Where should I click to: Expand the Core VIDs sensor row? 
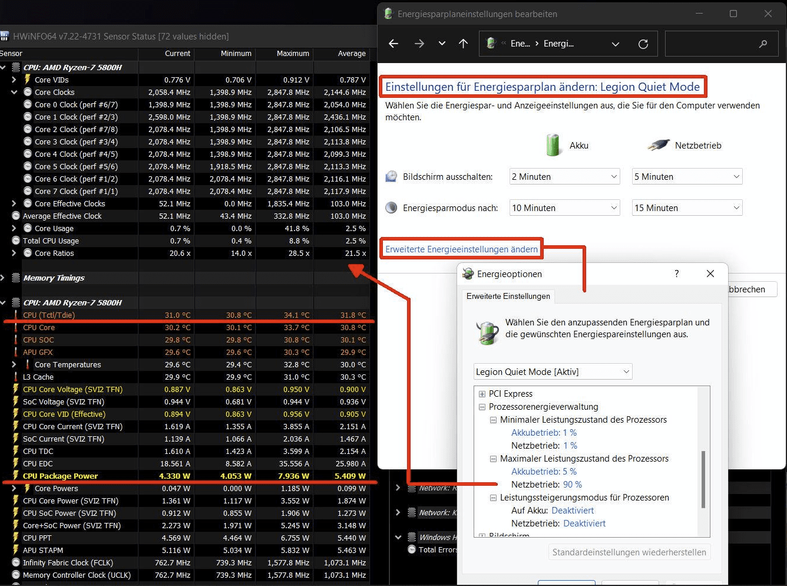tap(14, 80)
